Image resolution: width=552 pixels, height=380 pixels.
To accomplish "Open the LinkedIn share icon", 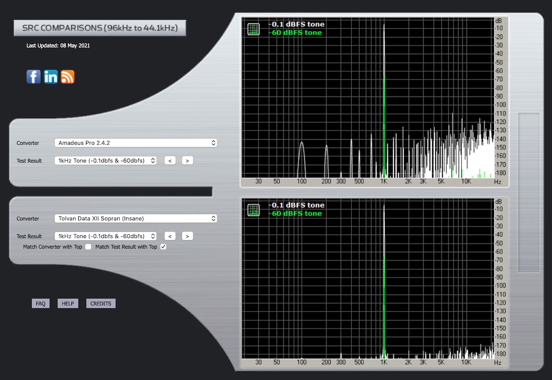I will [51, 76].
